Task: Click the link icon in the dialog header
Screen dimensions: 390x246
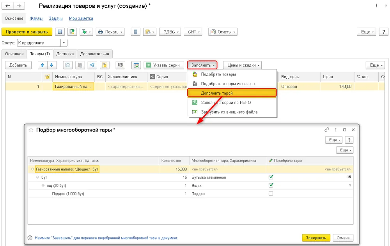Action: click(x=326, y=130)
